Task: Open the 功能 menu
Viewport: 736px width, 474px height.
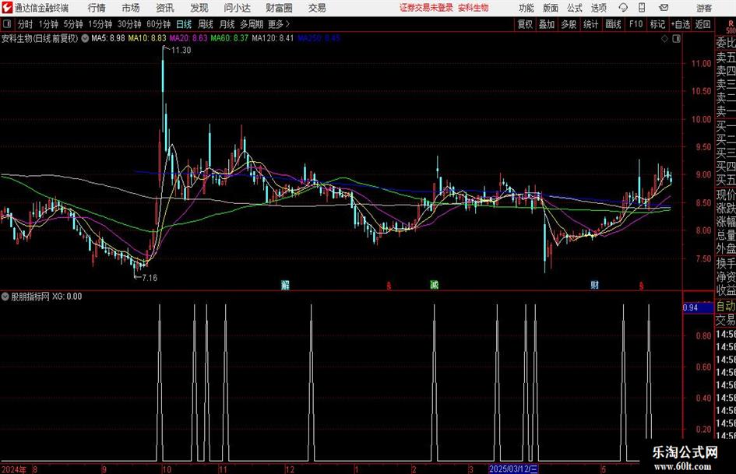Action: click(x=526, y=8)
